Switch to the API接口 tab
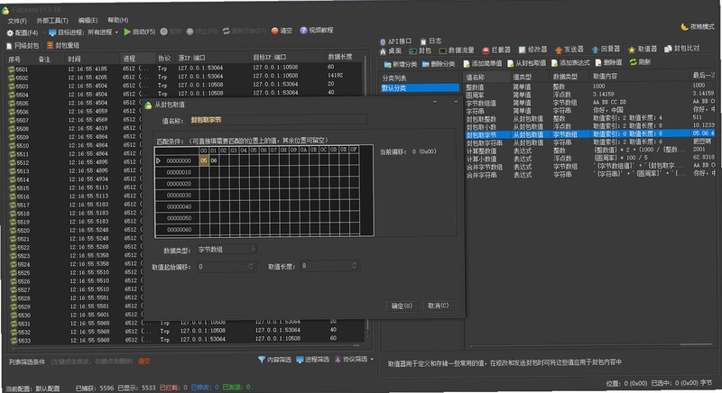The height and width of the screenshot is (393, 722). (395, 41)
